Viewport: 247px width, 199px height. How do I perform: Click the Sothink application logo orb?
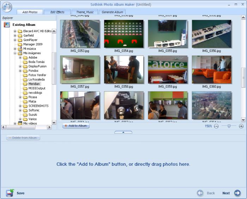7,7
